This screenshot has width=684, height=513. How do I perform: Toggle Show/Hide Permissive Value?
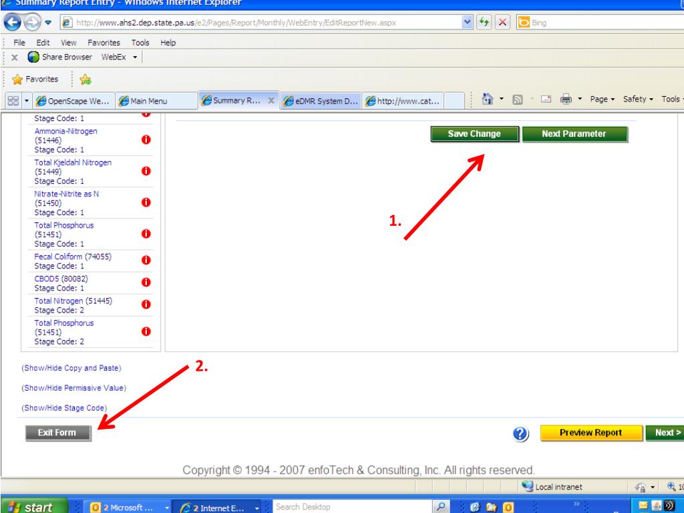pyautogui.click(x=73, y=388)
